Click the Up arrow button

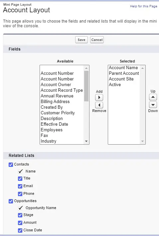tap(153, 97)
